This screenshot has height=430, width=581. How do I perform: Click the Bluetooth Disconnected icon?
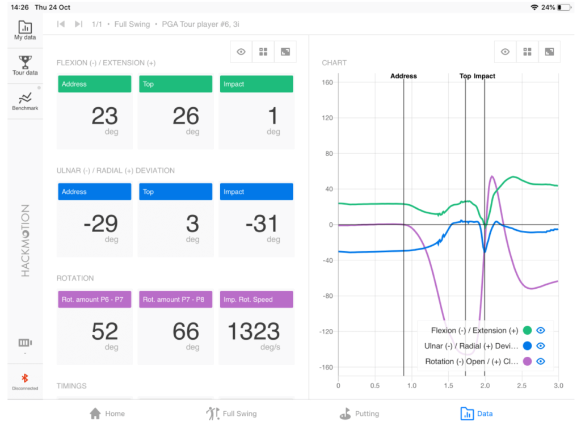click(x=25, y=381)
